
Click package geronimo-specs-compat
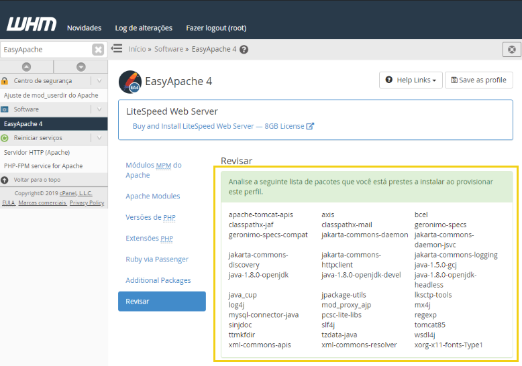click(x=268, y=235)
